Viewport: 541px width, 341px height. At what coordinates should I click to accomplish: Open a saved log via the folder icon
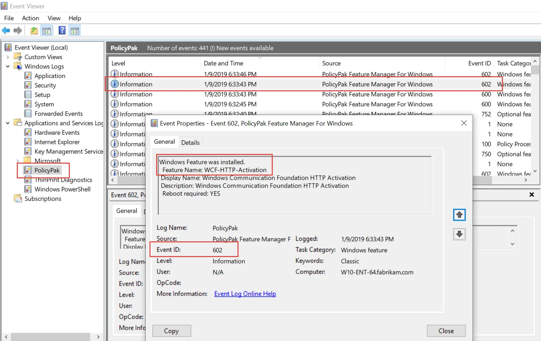coord(34,30)
